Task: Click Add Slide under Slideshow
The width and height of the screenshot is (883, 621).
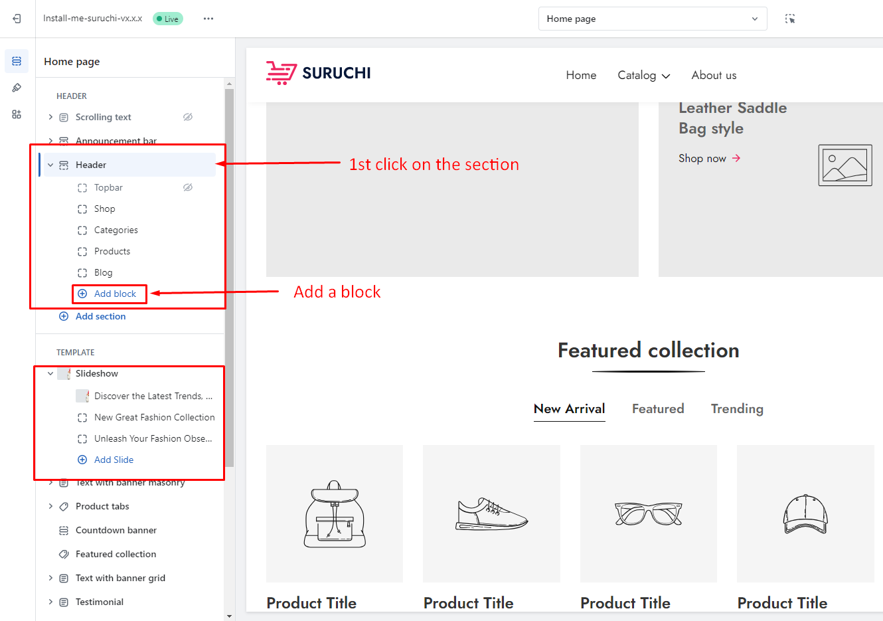Action: (106, 460)
